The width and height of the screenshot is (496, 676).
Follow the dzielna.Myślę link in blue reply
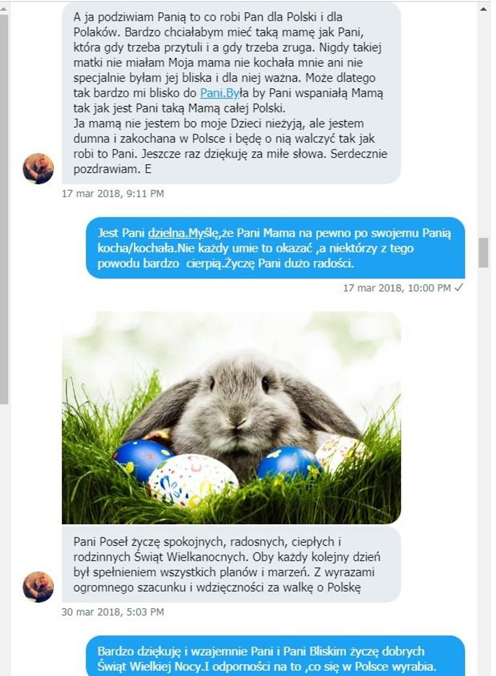tap(184, 233)
